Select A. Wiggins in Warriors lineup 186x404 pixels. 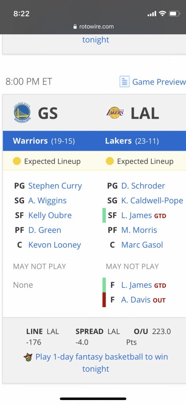tap(47, 200)
